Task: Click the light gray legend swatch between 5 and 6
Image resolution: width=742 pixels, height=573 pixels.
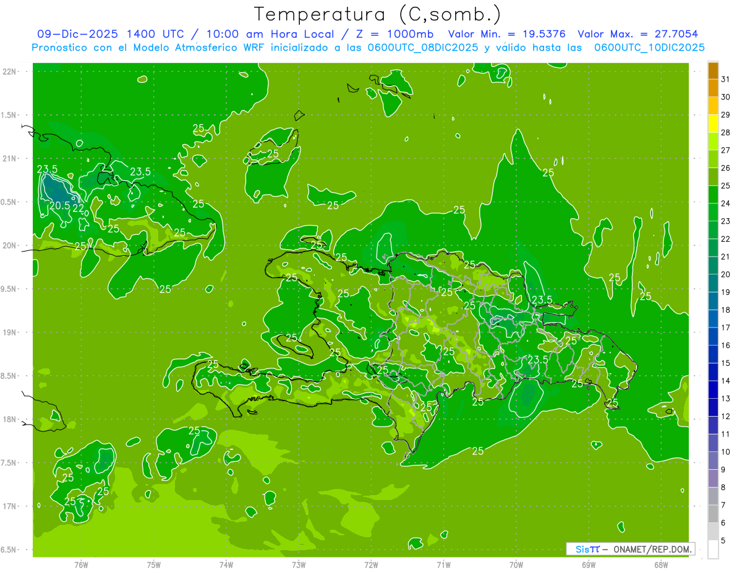Action: click(713, 532)
